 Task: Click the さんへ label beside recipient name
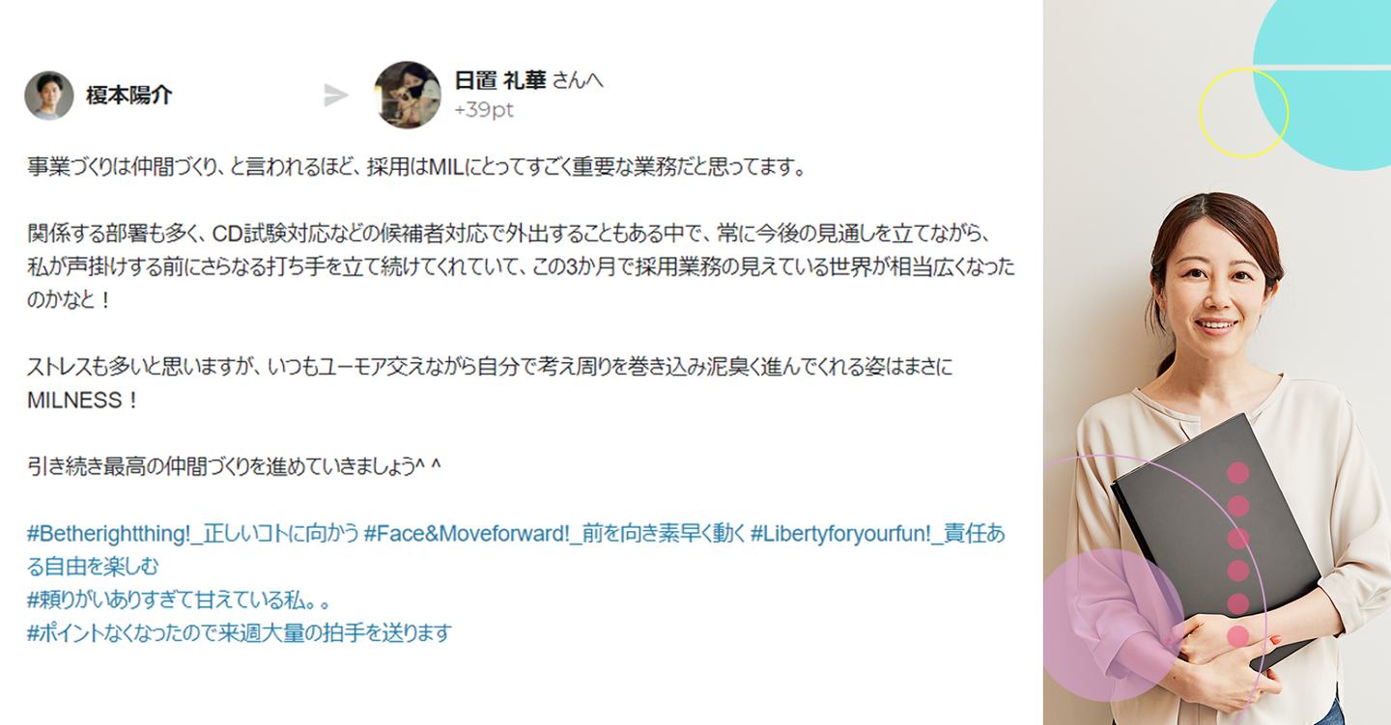[x=578, y=81]
